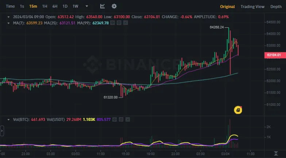Open the technical indicators chart icon
This screenshot has width=286, height=158.
103,6
